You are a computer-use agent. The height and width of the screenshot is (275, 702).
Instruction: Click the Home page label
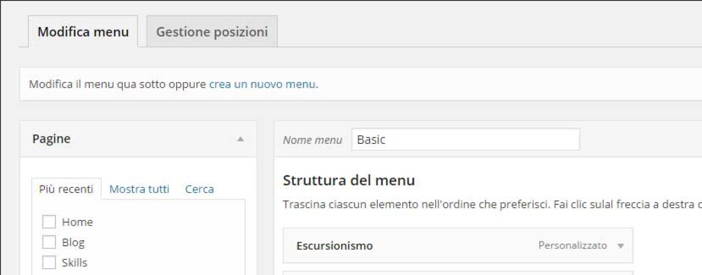point(77,222)
